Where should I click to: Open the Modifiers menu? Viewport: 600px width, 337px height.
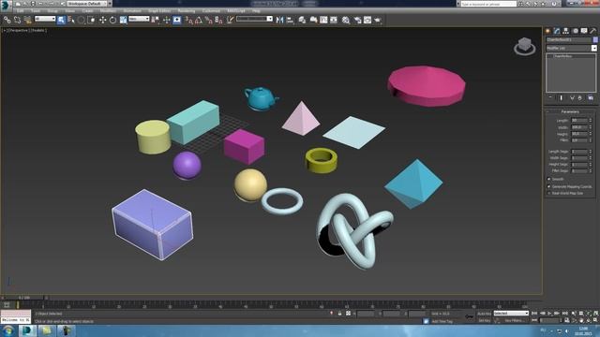pyautogui.click(x=108, y=11)
